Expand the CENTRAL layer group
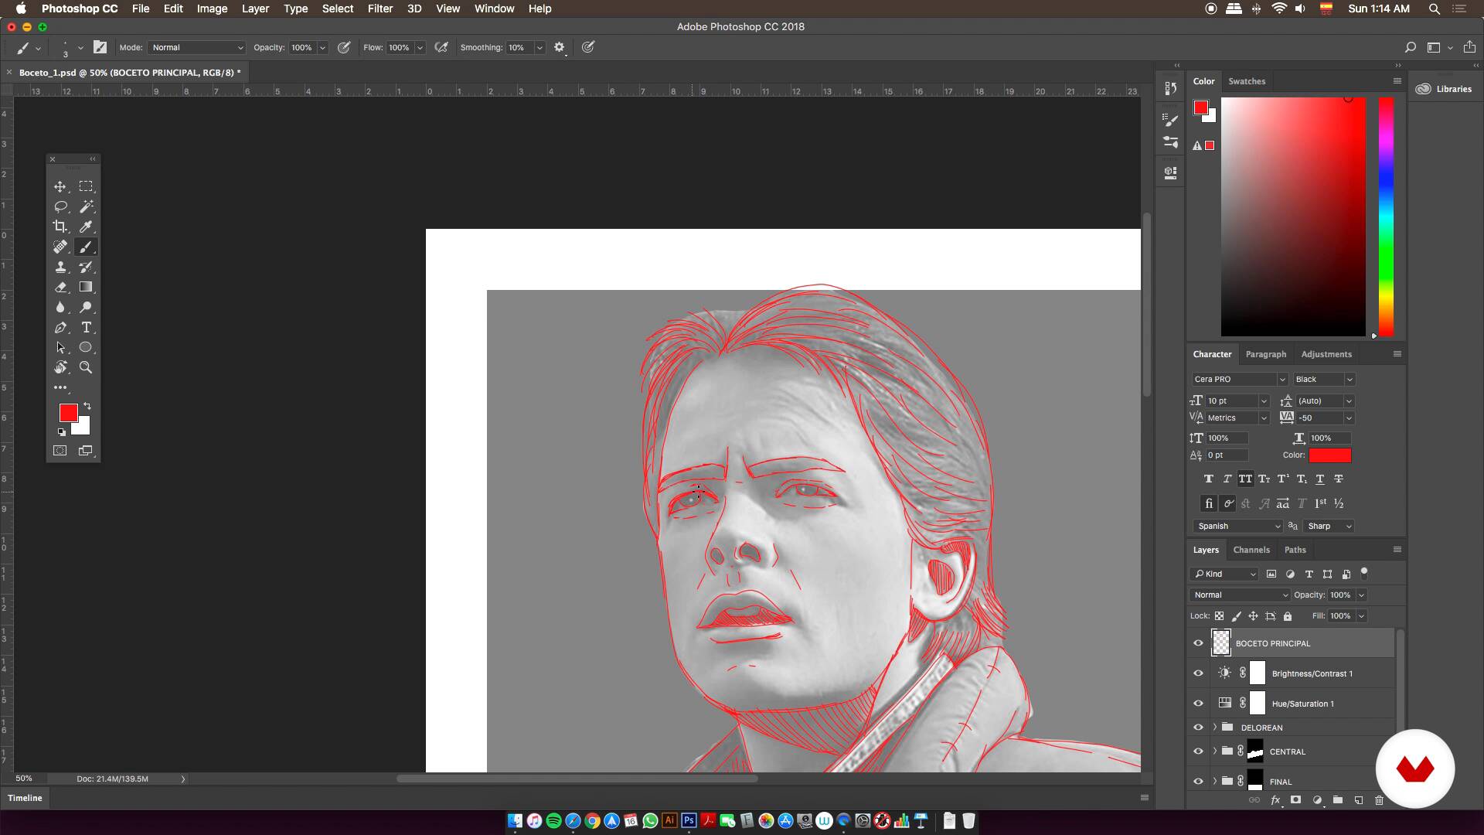 pos(1214,751)
